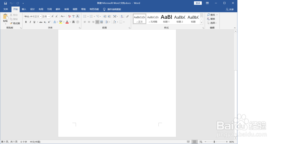Click the zoom slider handle in status bar
The height and width of the screenshot is (144, 282).
click(x=214, y=142)
